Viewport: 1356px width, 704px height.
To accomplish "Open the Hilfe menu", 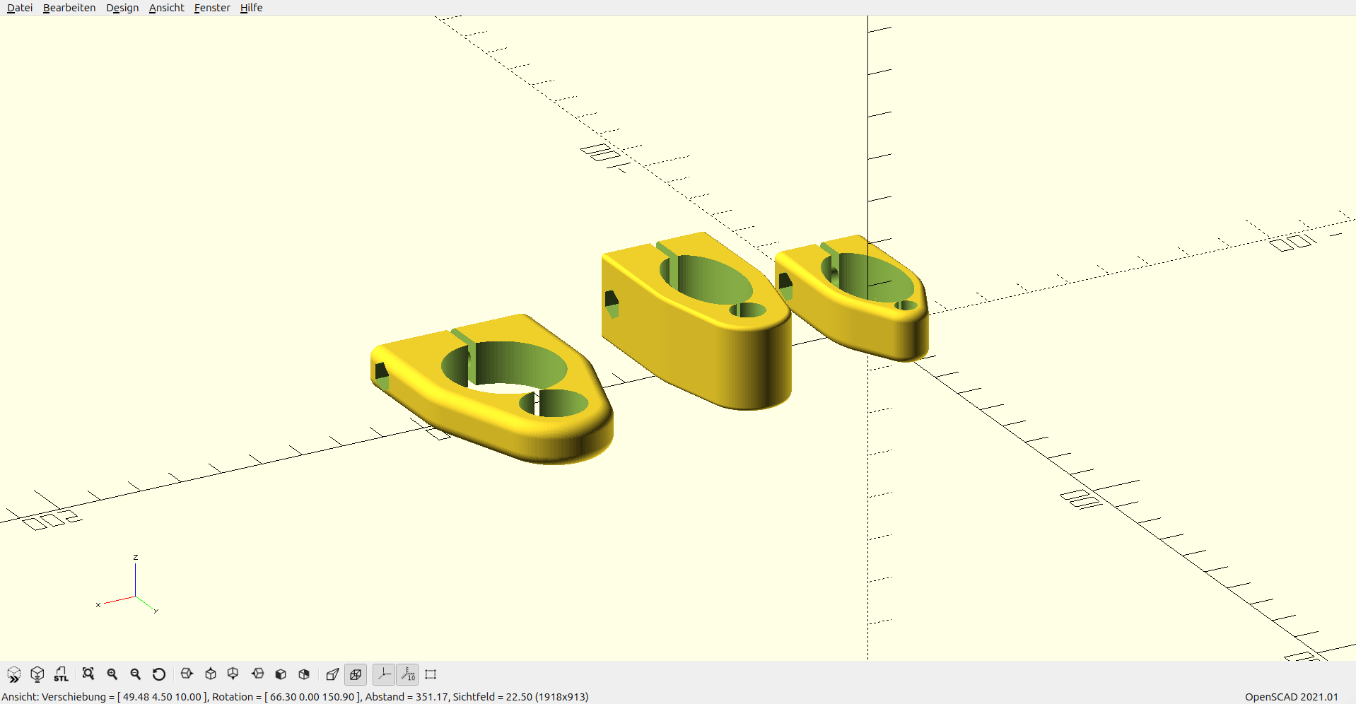I will tap(251, 8).
